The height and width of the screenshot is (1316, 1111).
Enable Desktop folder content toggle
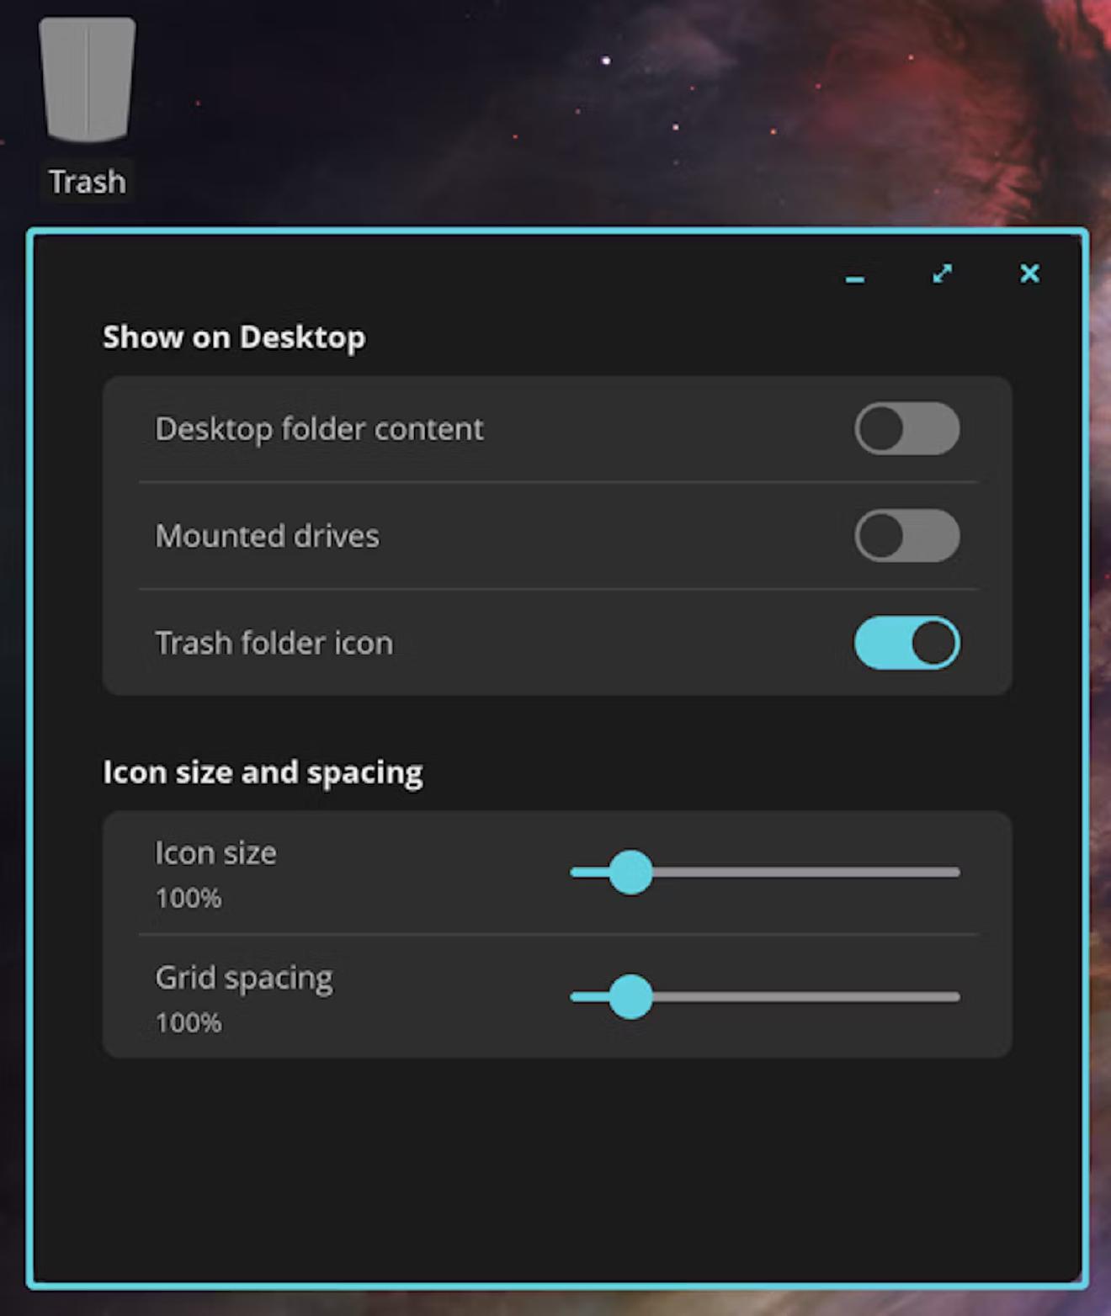(907, 429)
